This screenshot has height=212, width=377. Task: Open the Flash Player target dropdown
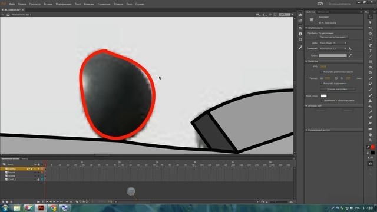(x=333, y=43)
